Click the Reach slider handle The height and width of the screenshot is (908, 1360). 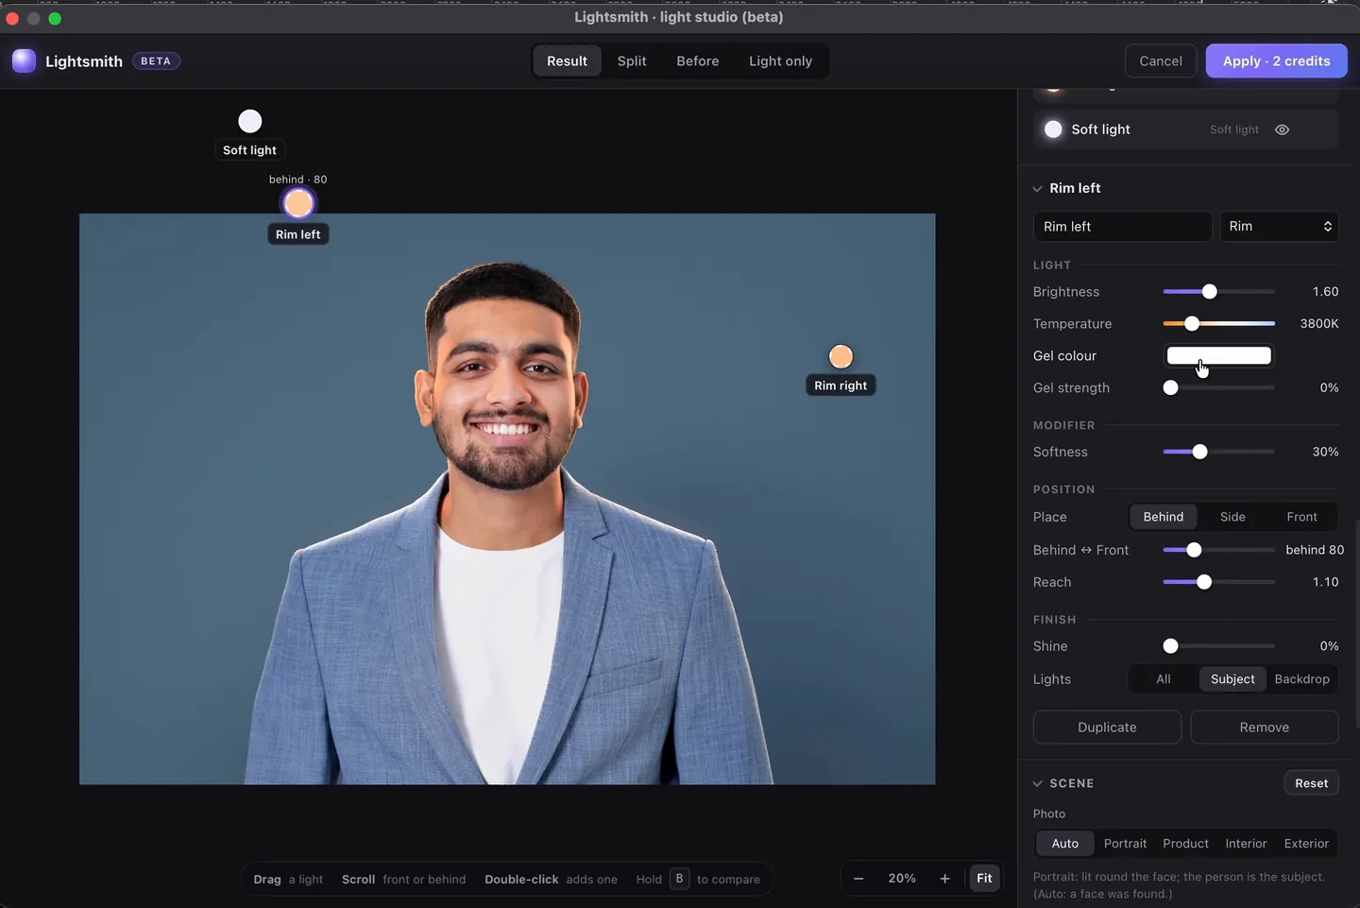coord(1204,582)
